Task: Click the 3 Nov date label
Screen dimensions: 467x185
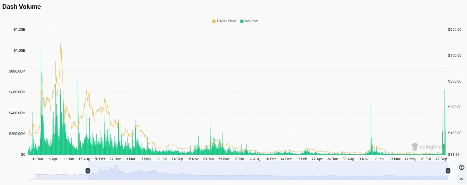Action: coord(364,159)
